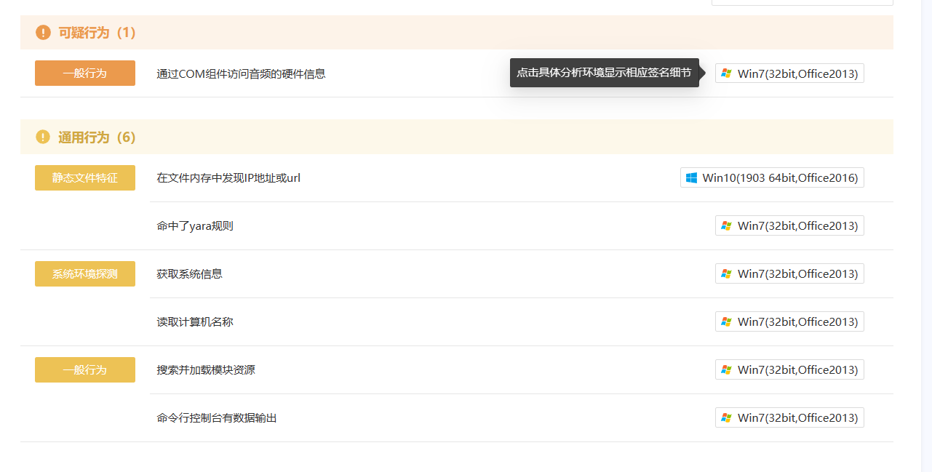Open the 通过COM组件访问音频的硬件信息 behavior entry

pos(241,73)
